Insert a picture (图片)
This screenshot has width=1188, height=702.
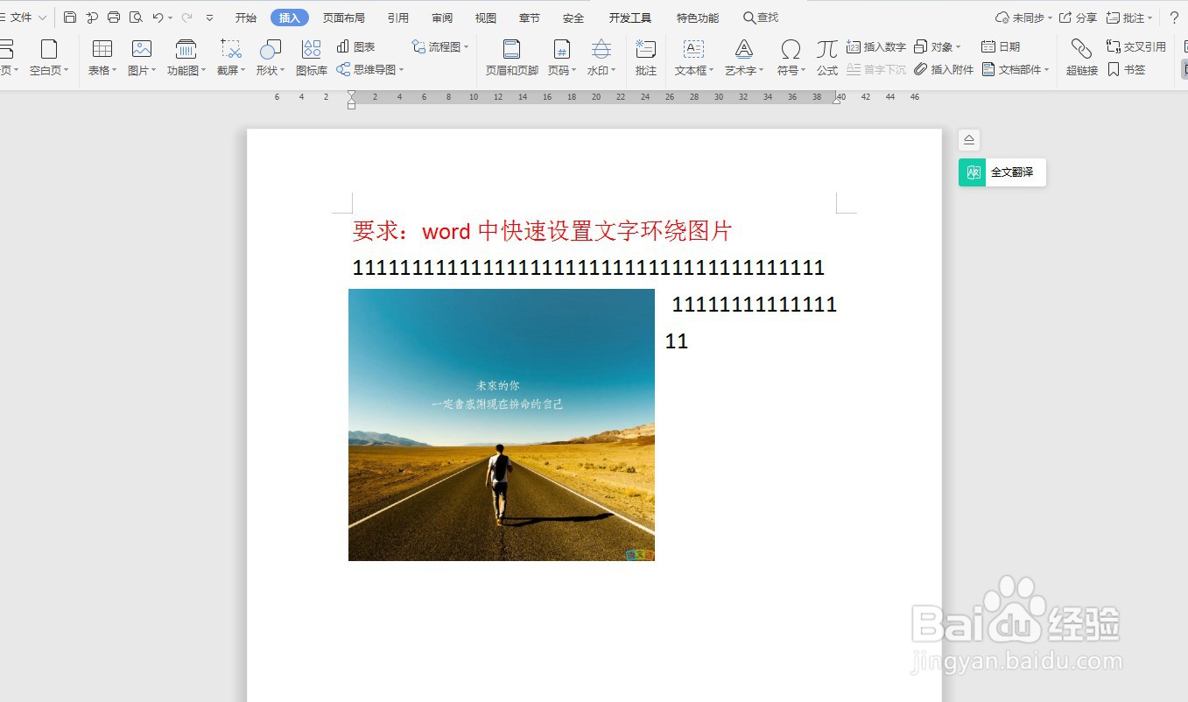[x=142, y=58]
